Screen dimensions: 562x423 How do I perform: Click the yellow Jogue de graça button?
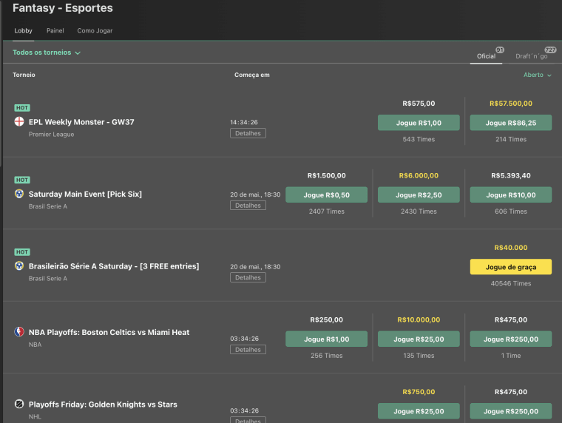tap(511, 267)
